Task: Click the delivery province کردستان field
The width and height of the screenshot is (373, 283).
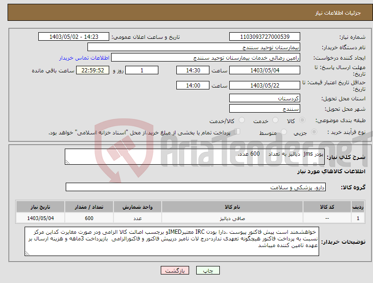Action: coord(265,98)
